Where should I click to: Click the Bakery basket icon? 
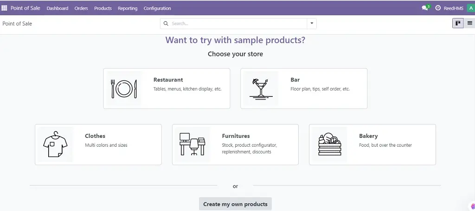(330, 144)
